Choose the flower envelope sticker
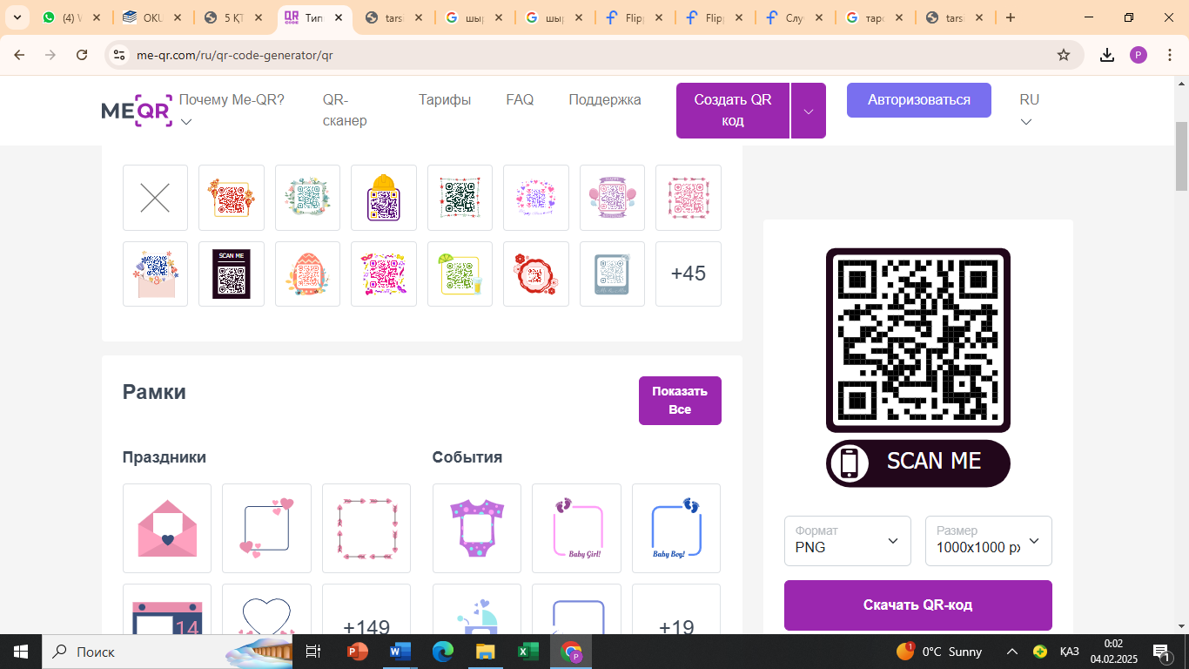1189x669 pixels. tap(155, 274)
